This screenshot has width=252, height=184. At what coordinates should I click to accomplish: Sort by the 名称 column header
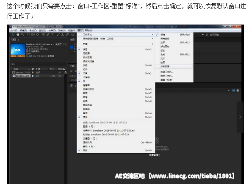click(16, 69)
